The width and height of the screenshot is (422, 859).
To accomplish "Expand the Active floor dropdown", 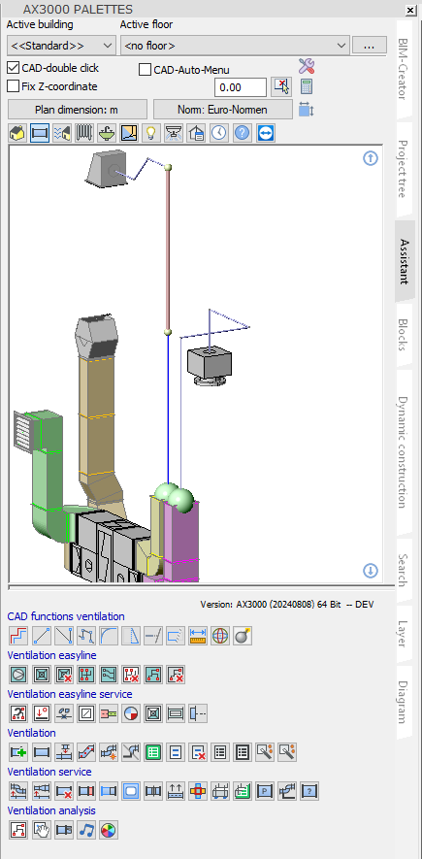I will pos(235,45).
